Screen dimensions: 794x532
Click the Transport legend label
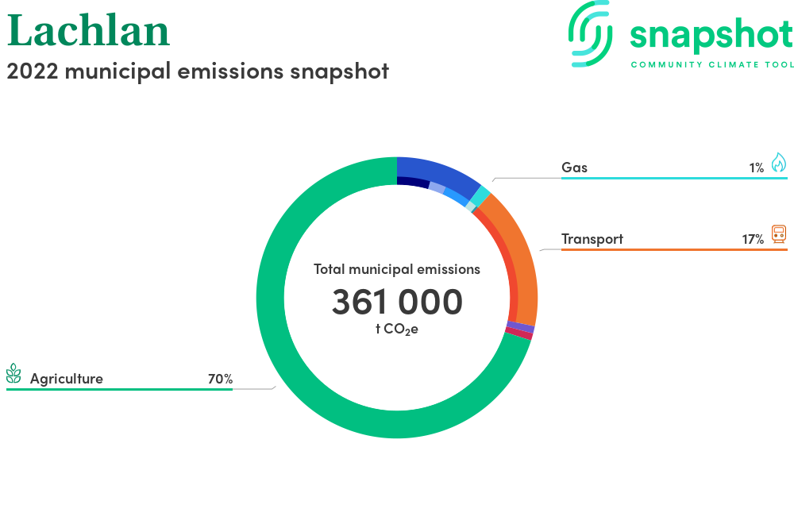(592, 239)
